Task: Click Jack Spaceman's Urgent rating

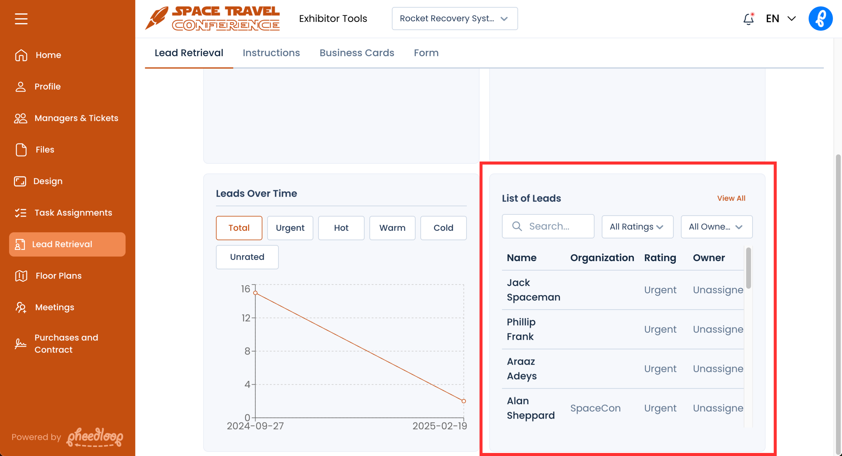Action: pyautogui.click(x=660, y=290)
